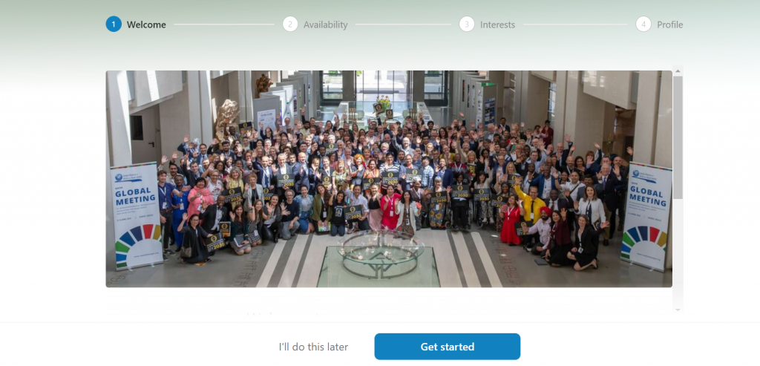Select the Welcome step label

146,24
